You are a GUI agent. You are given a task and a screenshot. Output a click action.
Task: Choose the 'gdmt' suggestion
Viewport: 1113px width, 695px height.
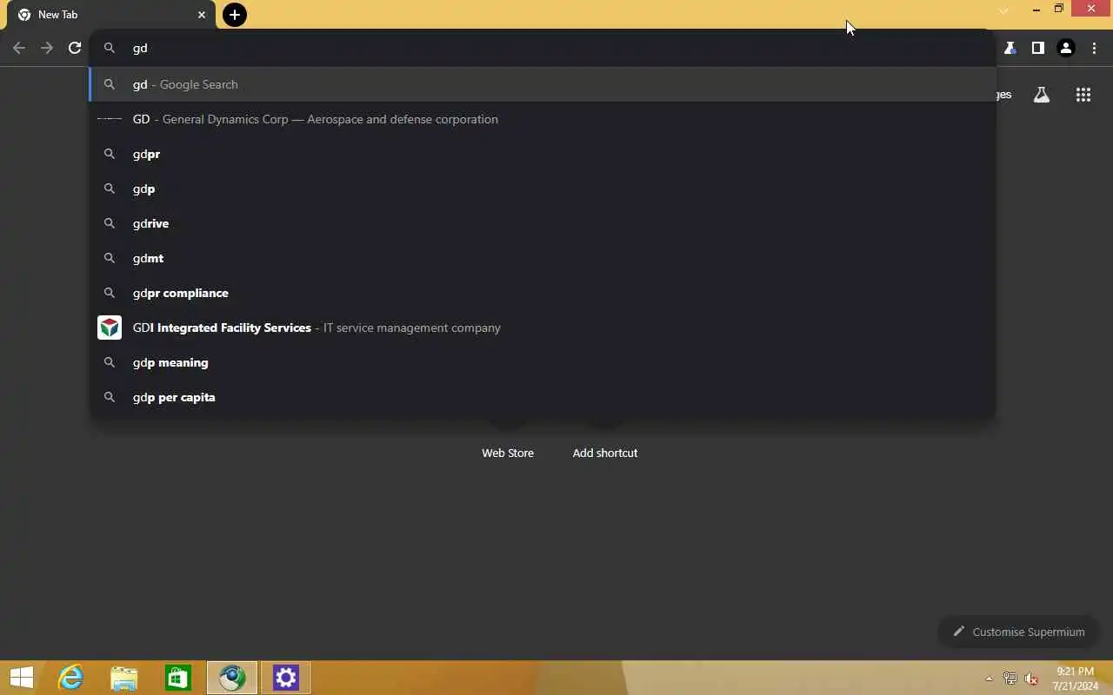click(x=543, y=258)
